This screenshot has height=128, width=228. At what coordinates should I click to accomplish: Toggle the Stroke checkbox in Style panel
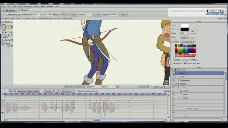coord(173,29)
